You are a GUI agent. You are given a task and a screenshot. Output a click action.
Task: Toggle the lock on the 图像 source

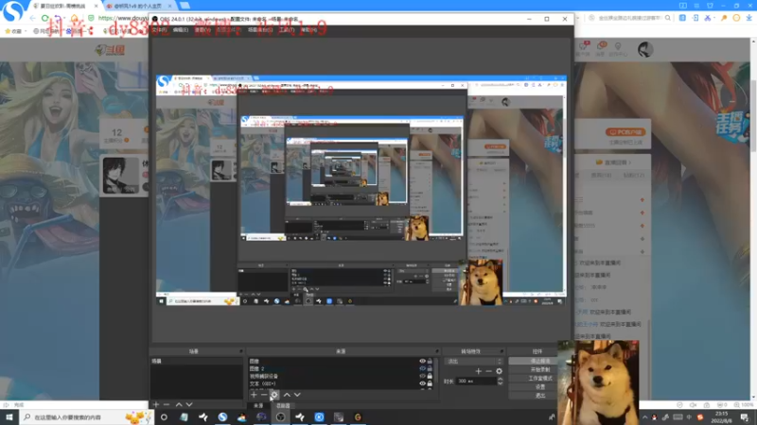tap(430, 361)
